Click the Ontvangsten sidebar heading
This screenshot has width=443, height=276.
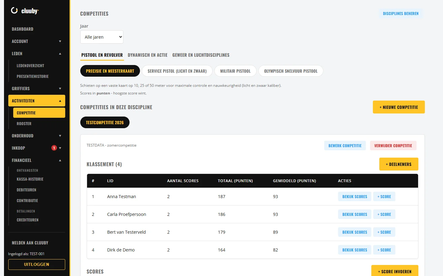pos(27,171)
